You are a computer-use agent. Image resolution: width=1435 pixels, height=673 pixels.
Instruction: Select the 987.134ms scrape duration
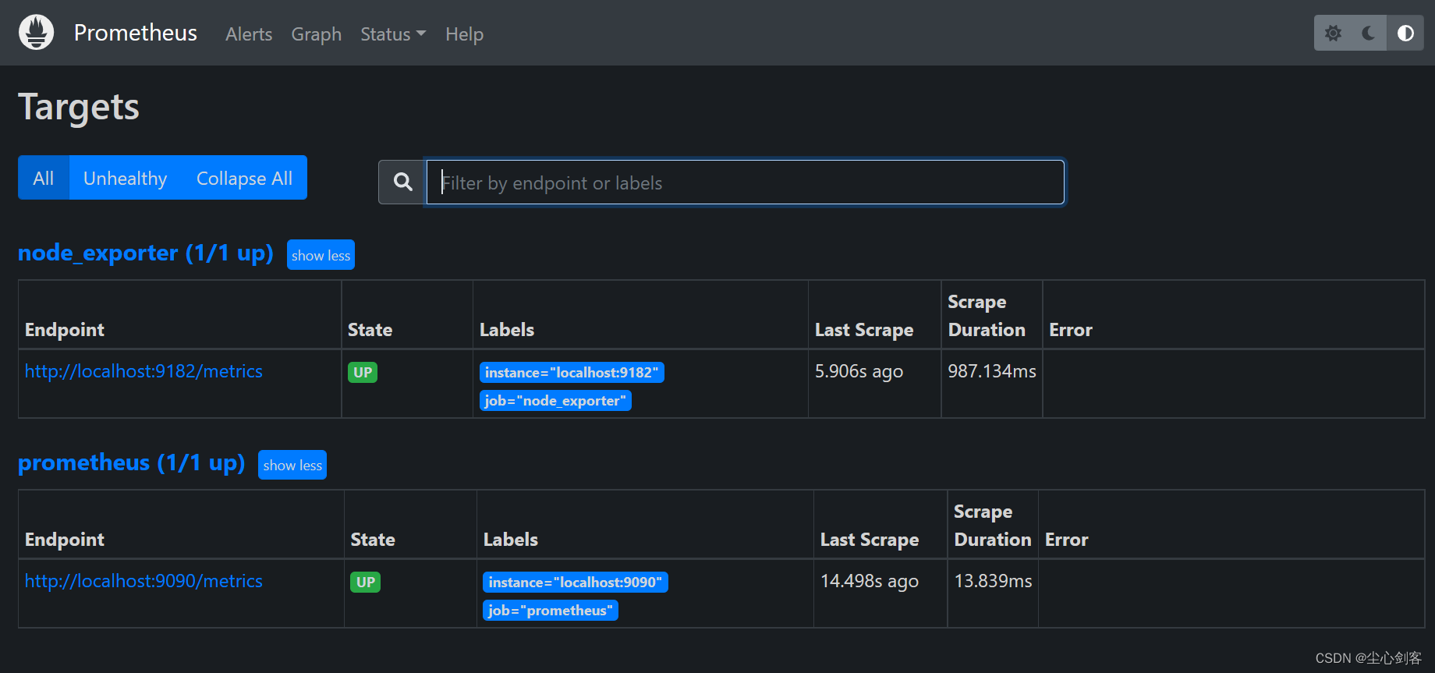992,371
